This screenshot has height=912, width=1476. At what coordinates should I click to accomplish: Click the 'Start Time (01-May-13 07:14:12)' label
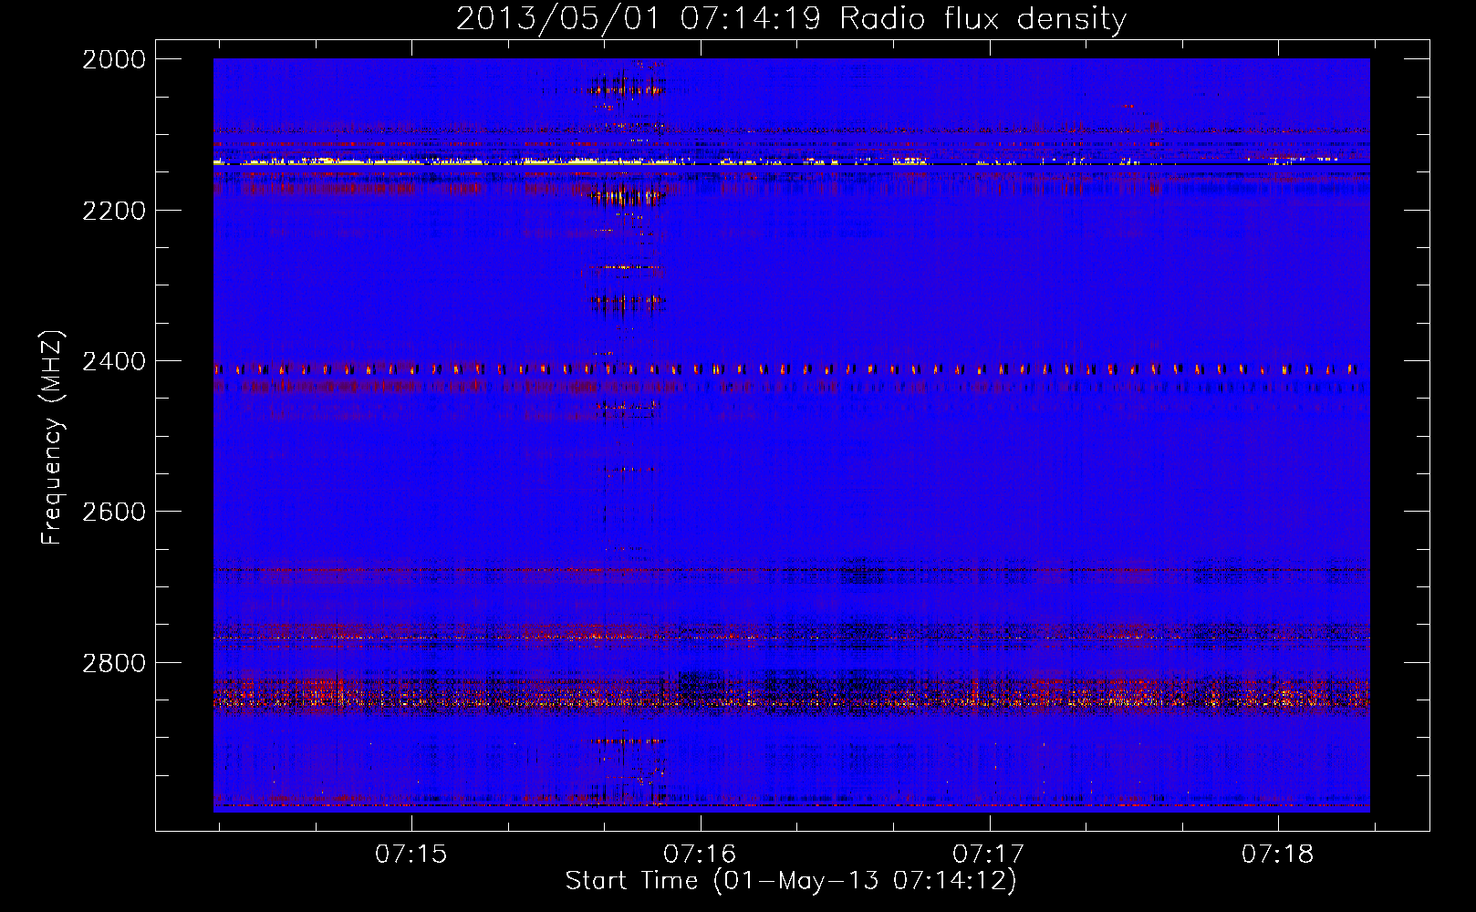791,881
